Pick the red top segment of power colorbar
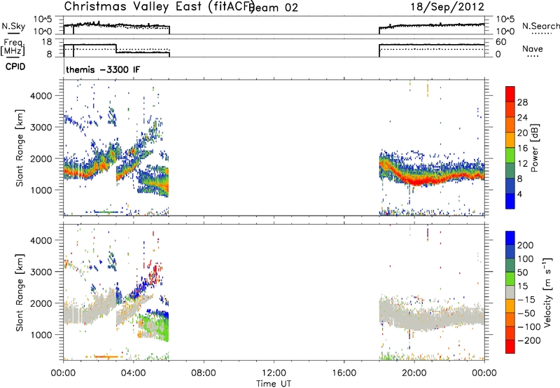Screen dimensions: 560x388 pyautogui.click(x=510, y=94)
